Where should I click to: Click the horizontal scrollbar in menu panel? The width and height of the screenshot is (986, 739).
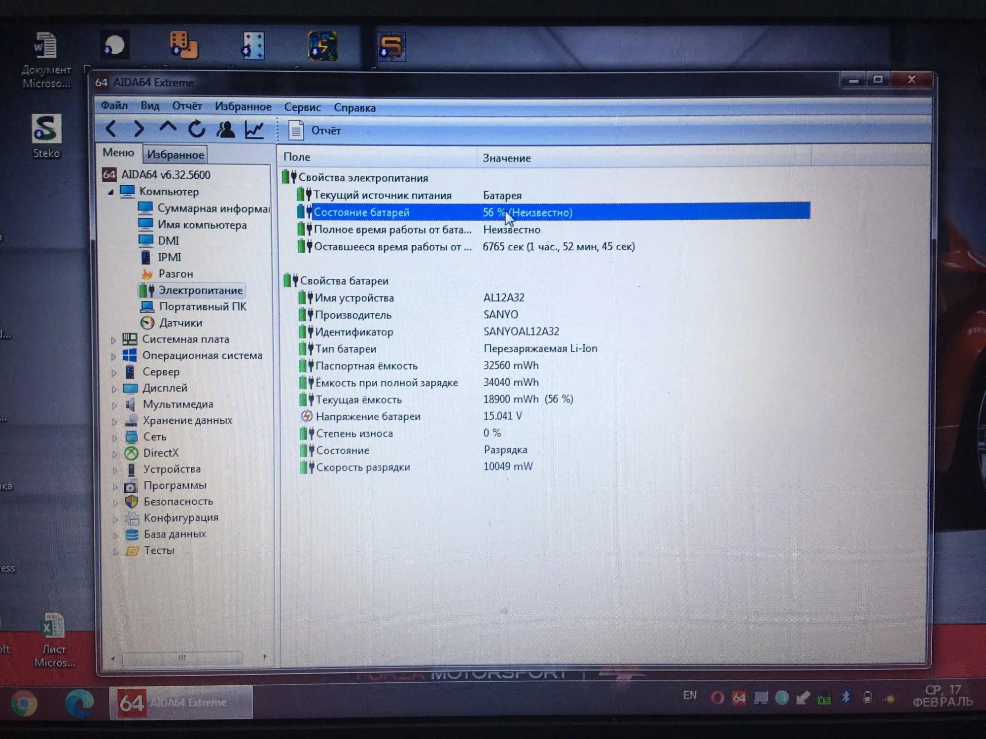pyautogui.click(x=182, y=658)
